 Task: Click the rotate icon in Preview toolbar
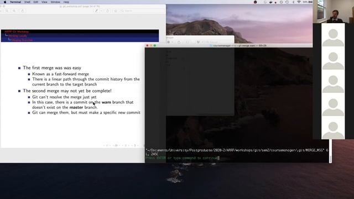pyautogui.click(x=108, y=11)
